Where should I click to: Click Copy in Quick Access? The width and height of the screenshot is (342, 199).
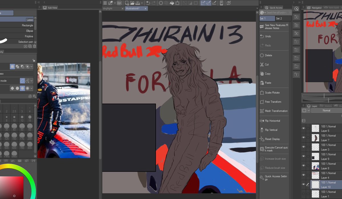coord(274,73)
